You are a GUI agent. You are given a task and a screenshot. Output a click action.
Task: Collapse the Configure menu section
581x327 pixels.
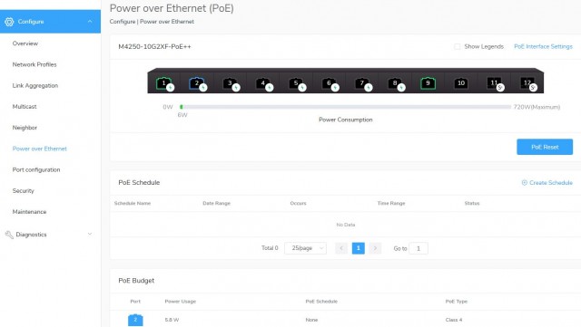[x=90, y=22]
